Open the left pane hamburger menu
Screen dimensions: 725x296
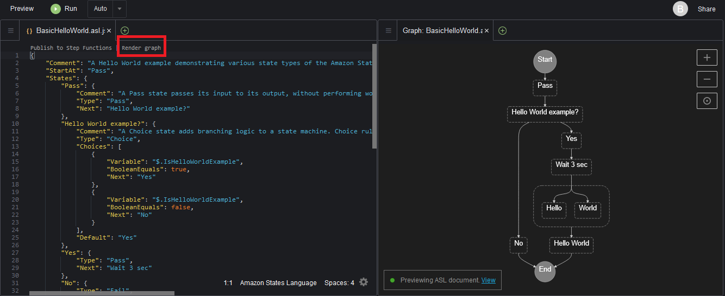pyautogui.click(x=10, y=31)
